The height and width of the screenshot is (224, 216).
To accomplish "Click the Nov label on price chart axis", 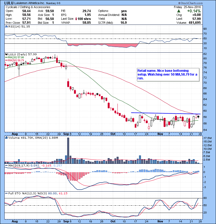I will click(x=160, y=134).
